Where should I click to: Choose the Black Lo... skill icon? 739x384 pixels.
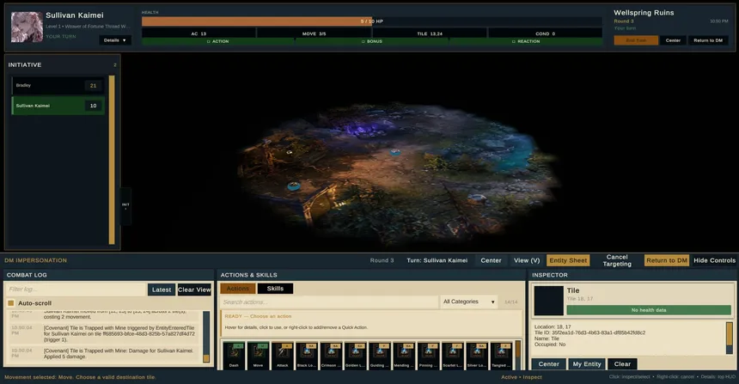click(307, 356)
